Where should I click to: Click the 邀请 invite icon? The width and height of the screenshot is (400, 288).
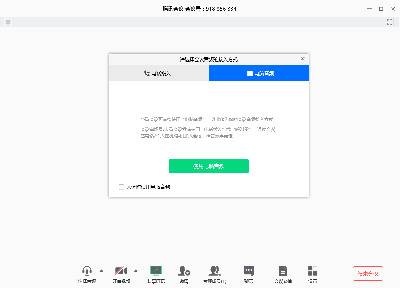pos(184,270)
